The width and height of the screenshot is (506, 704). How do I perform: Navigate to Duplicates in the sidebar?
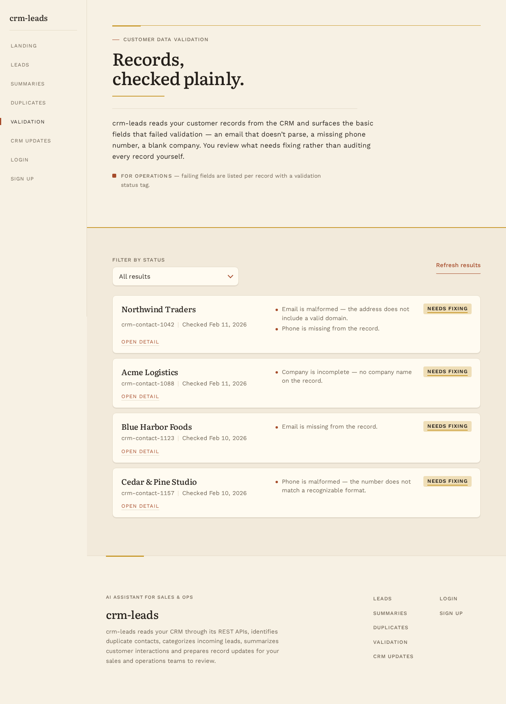(x=28, y=103)
